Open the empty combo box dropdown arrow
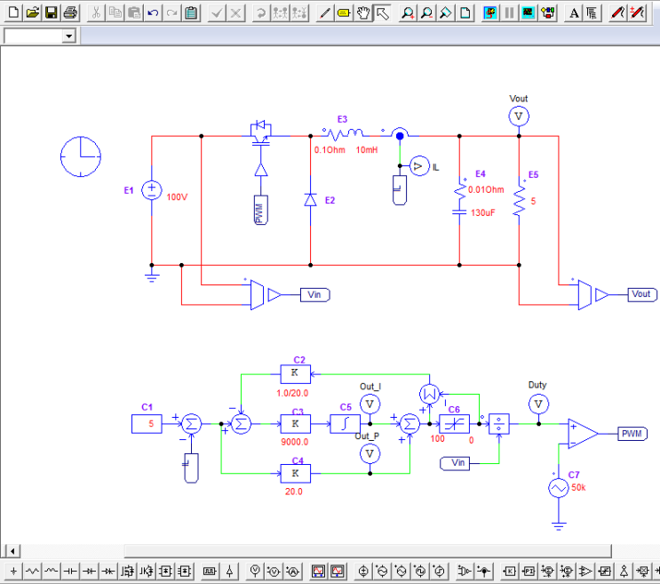The width and height of the screenshot is (660, 584). (68, 36)
